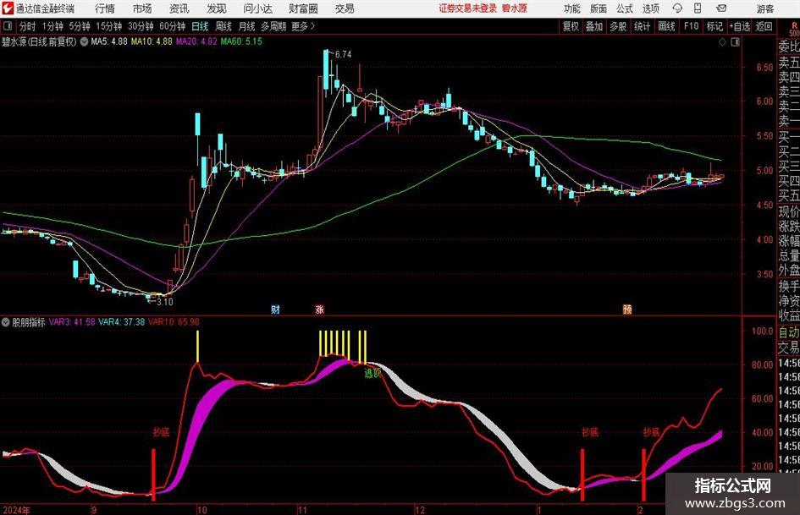Open the 画线 drawing tools
Viewport: 800px width, 515px height.
pos(667,26)
